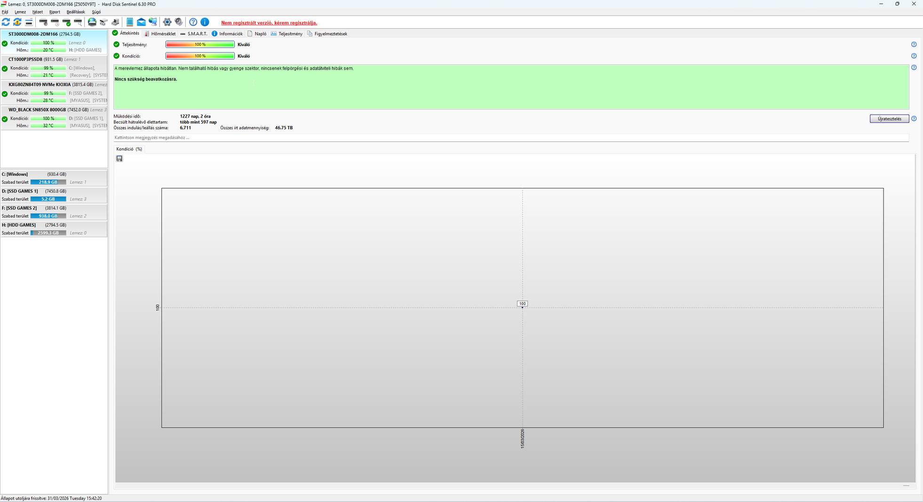This screenshot has width=923, height=502.
Task: Switch to the Áttekintés tab
Action: [126, 33]
